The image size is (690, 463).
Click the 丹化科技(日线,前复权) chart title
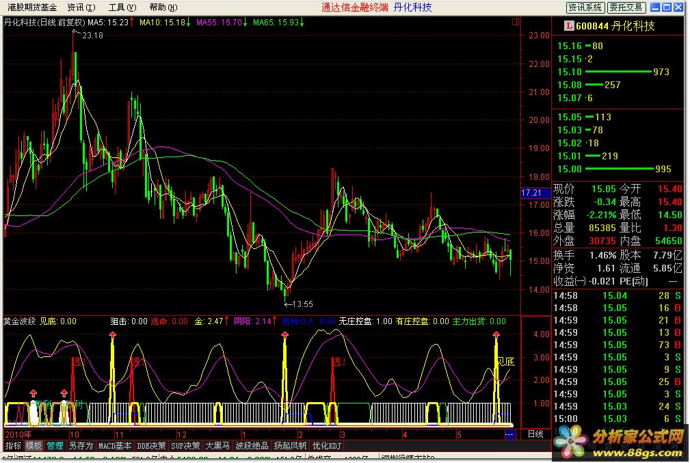pyautogui.click(x=44, y=23)
